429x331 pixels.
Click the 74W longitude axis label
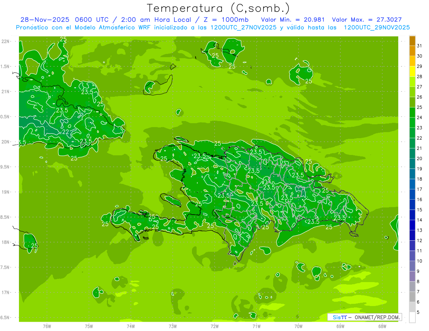tap(131, 326)
